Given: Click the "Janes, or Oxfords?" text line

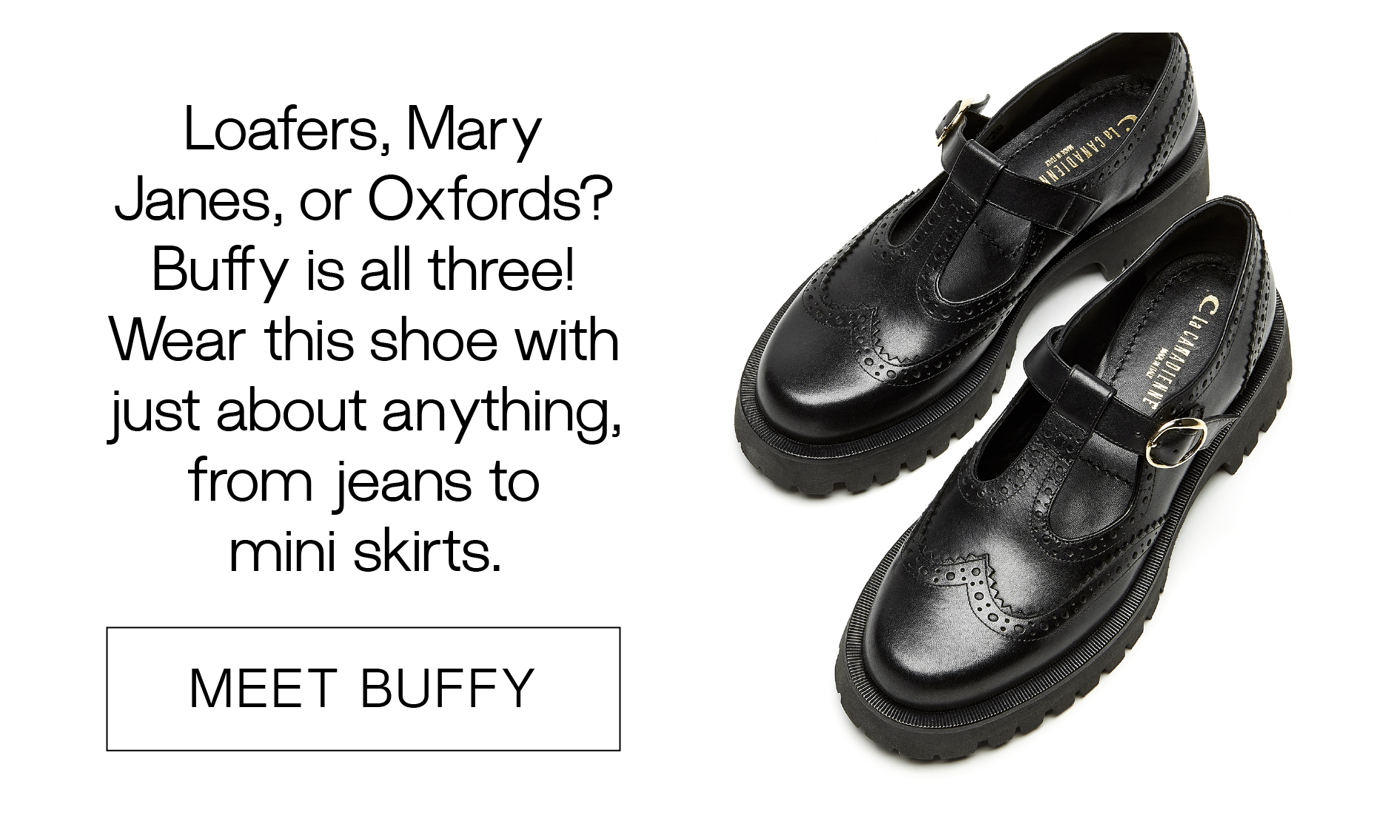Looking at the screenshot, I should [363, 200].
